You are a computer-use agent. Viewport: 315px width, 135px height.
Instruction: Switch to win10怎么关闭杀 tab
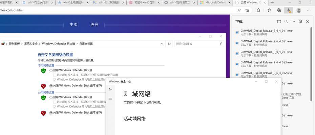pyautogui.click(x=38, y=3)
